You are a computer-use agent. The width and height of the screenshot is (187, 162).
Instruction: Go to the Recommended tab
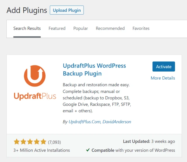click(110, 28)
